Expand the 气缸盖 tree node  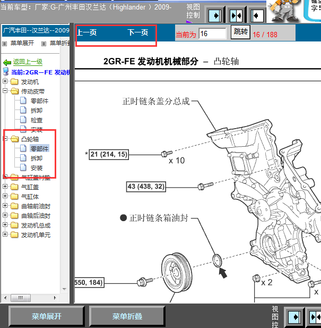(x=5, y=187)
